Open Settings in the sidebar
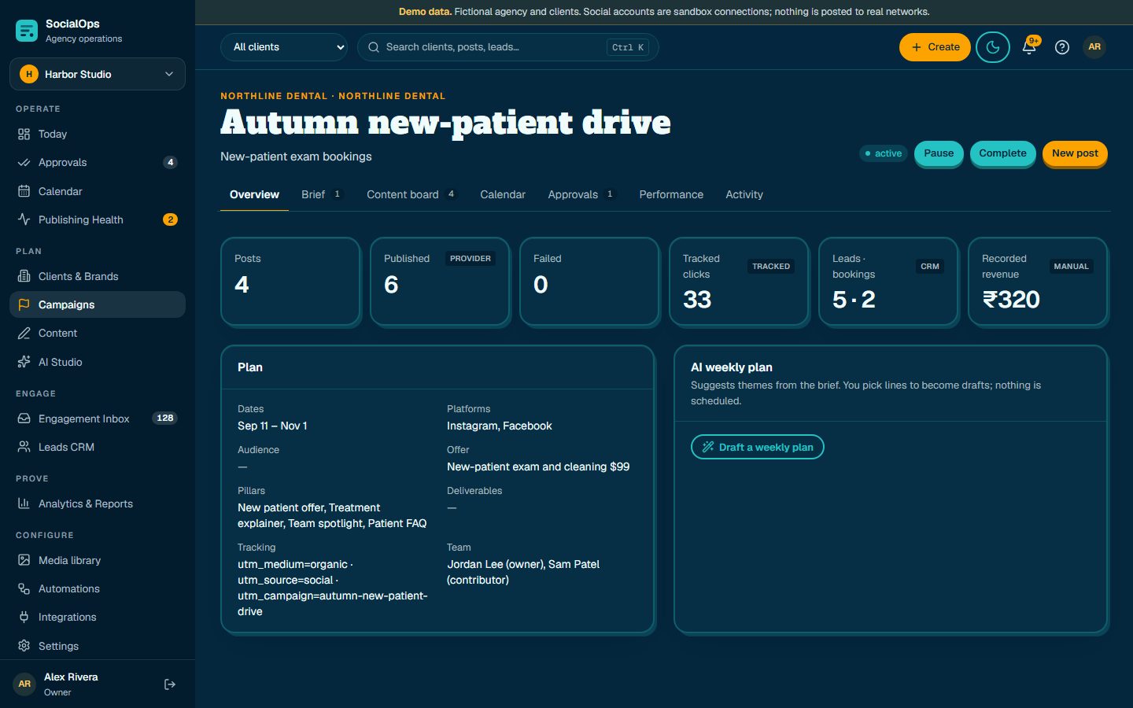This screenshot has width=1133, height=708. click(98, 646)
